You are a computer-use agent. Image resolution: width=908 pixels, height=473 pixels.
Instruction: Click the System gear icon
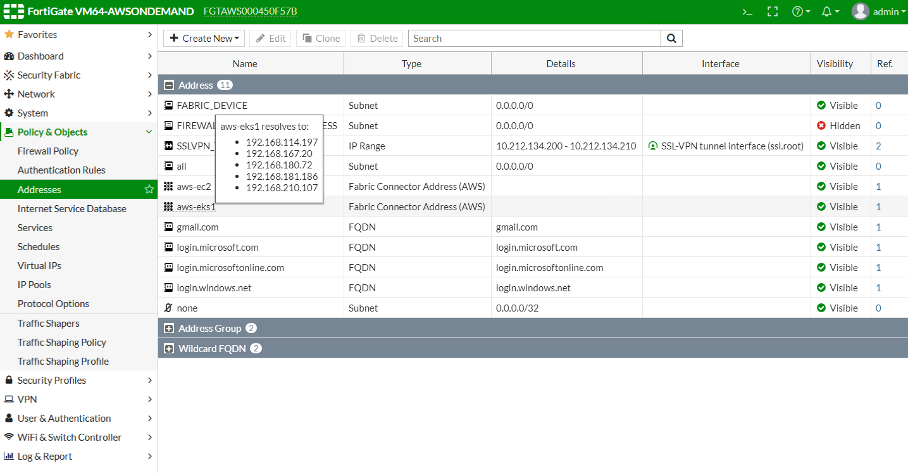point(9,113)
